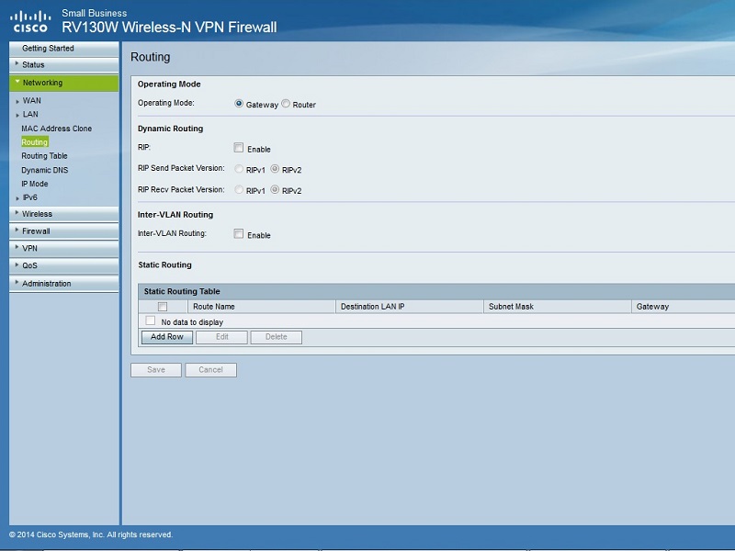Click the Save button

pos(156,370)
